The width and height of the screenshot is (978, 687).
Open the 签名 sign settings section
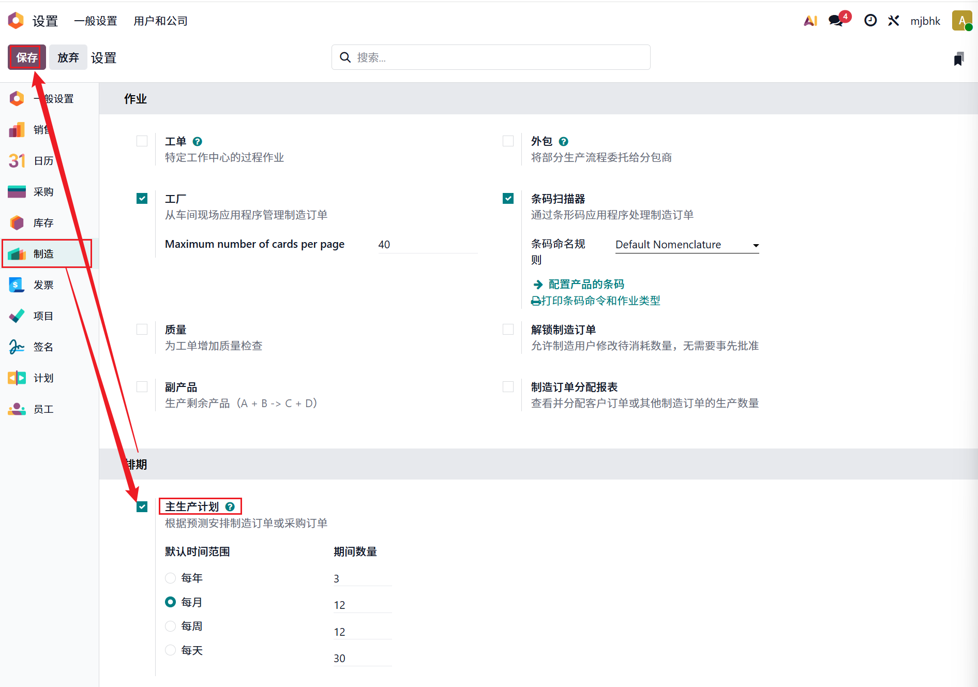pos(43,347)
